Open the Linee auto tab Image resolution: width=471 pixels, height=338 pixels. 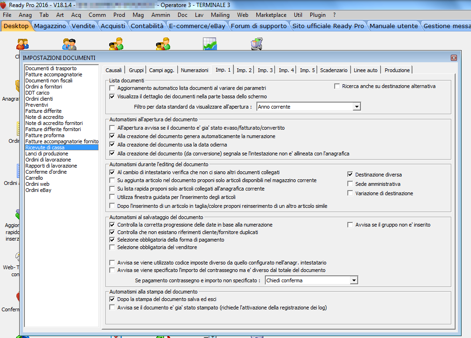365,70
